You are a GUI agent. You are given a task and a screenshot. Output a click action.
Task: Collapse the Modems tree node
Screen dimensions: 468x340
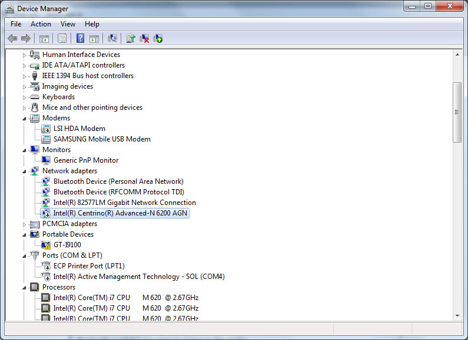(24, 119)
